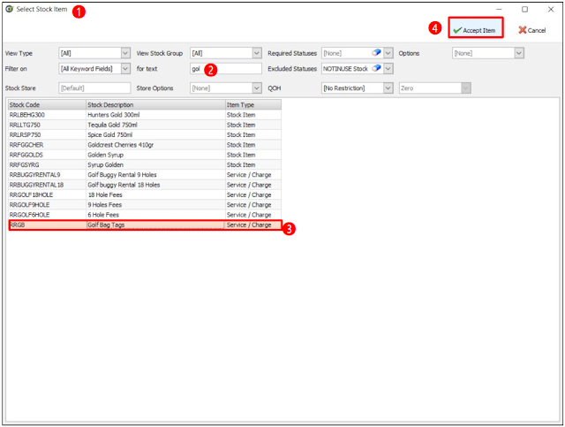Select the Goldcrest Cherries 410gr row
Image resolution: width=565 pixels, height=427 pixels.
tap(145, 145)
